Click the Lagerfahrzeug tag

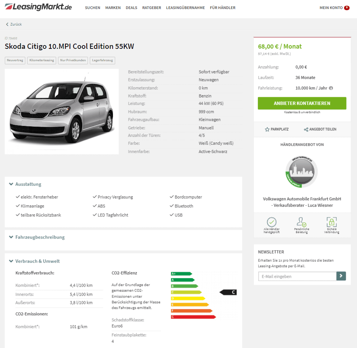click(x=102, y=61)
